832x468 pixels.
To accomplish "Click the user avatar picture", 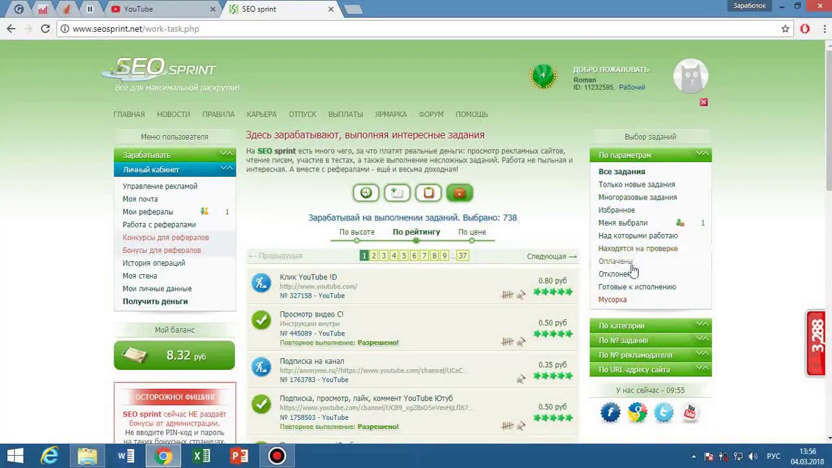I will point(690,77).
